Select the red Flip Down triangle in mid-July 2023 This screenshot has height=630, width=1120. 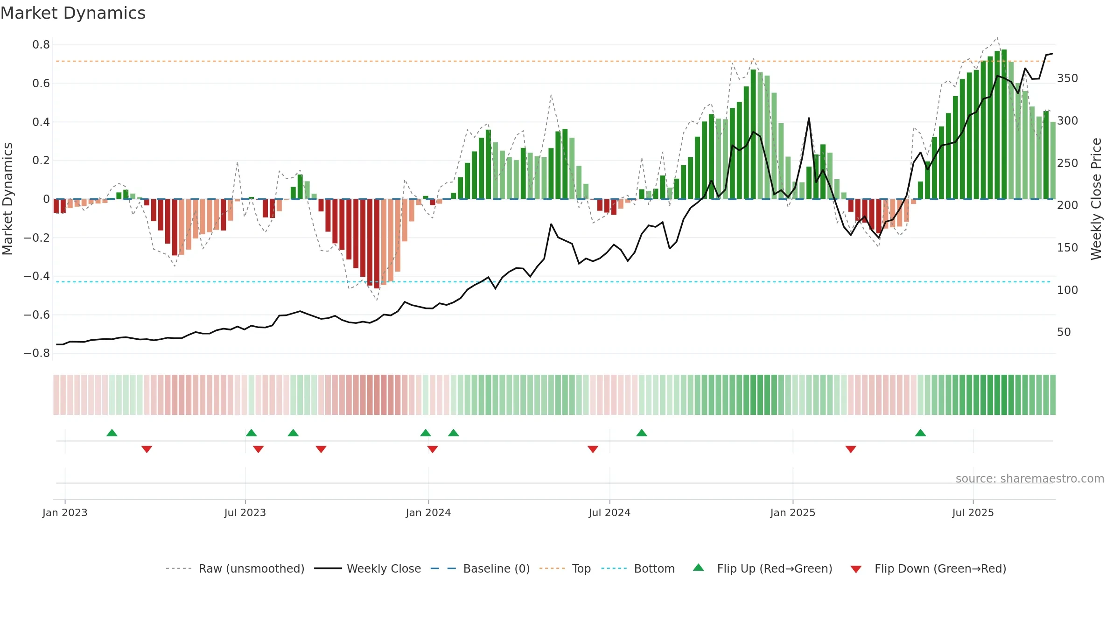click(x=259, y=449)
